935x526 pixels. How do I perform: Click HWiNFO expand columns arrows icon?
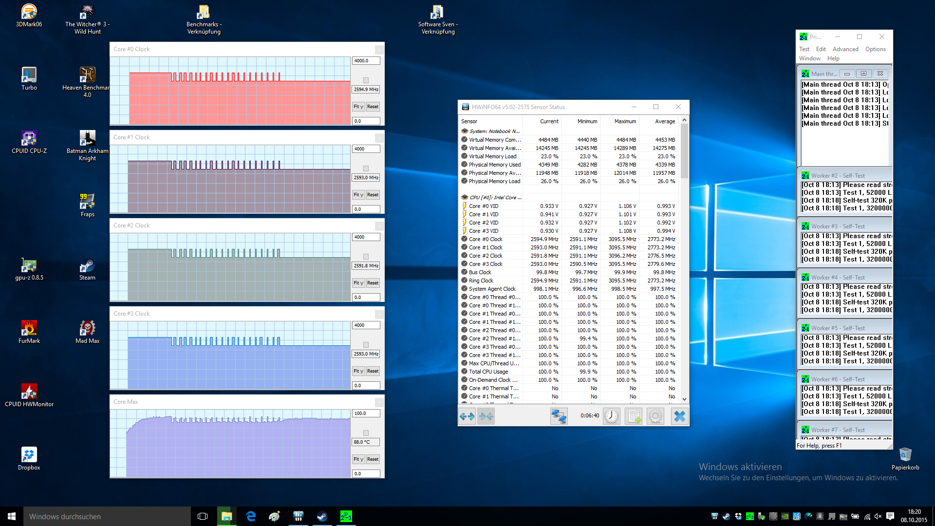tap(467, 416)
